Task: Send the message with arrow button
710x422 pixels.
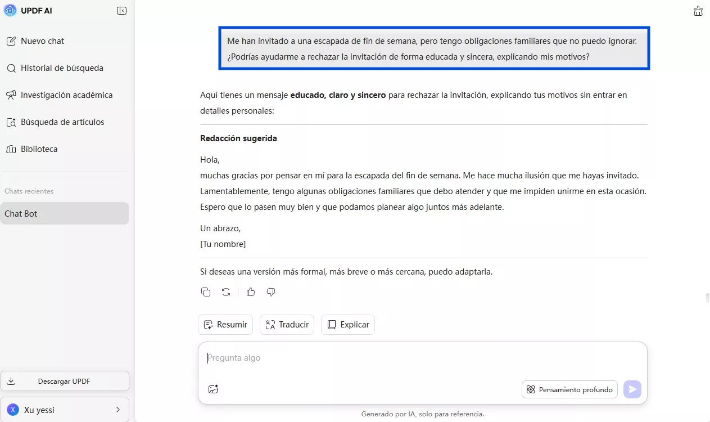Action: tap(632, 389)
